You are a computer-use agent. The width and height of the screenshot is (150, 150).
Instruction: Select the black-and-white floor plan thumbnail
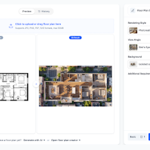[14, 87]
